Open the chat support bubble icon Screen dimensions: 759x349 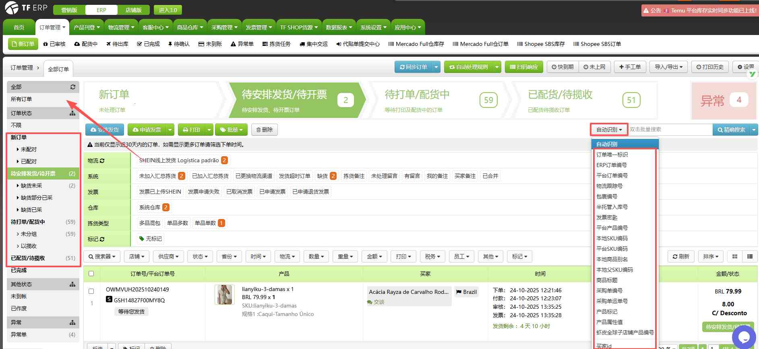tap(743, 337)
